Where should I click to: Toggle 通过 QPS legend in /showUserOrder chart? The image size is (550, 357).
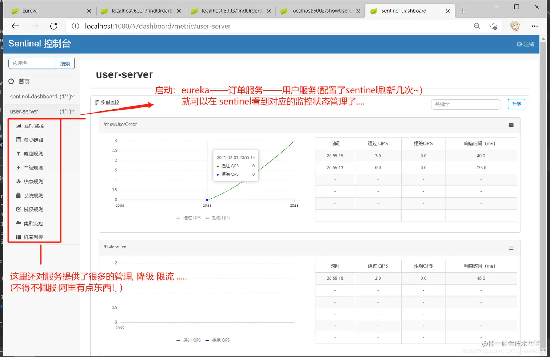coord(188,218)
